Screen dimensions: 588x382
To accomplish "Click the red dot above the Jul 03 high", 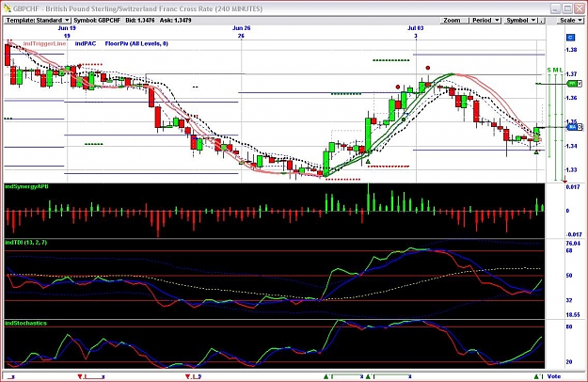I will [x=428, y=68].
